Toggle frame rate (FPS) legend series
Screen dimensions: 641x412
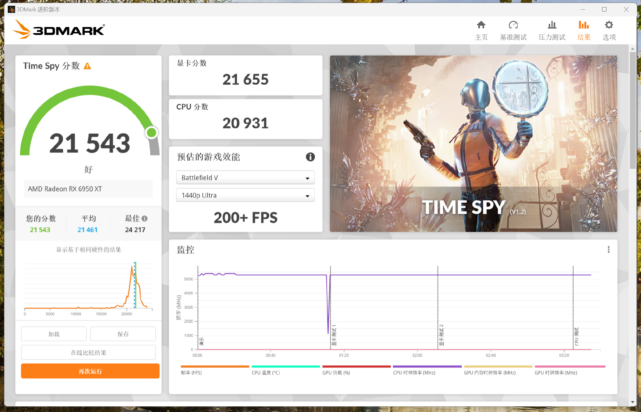[192, 373]
